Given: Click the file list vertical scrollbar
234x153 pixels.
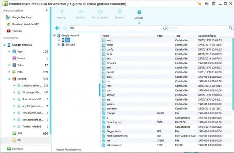Looking at the screenshot, I should pos(233,74).
